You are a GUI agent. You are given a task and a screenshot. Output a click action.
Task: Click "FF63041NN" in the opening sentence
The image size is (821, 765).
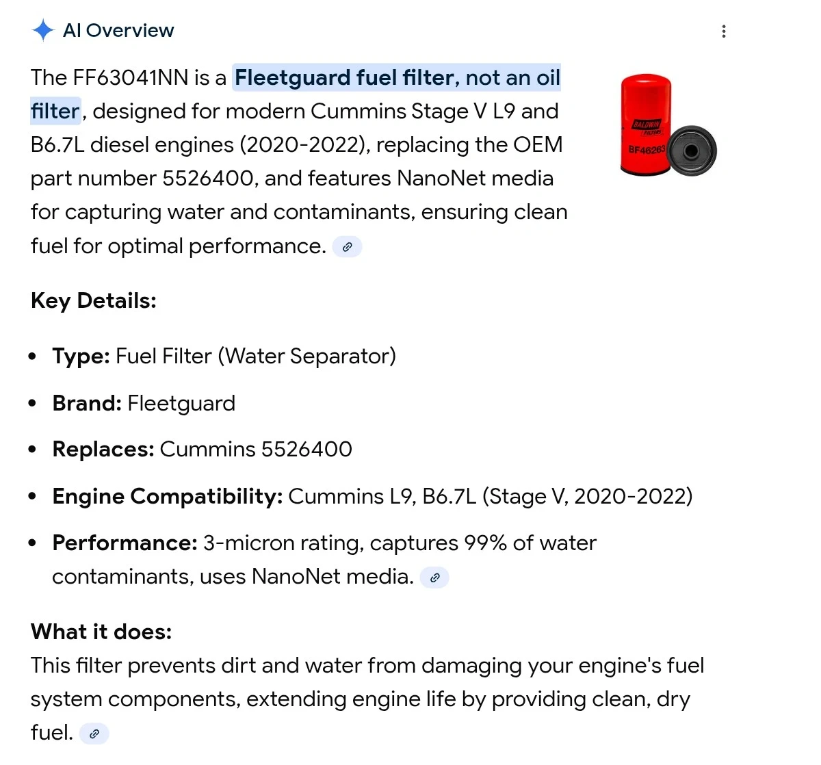130,78
